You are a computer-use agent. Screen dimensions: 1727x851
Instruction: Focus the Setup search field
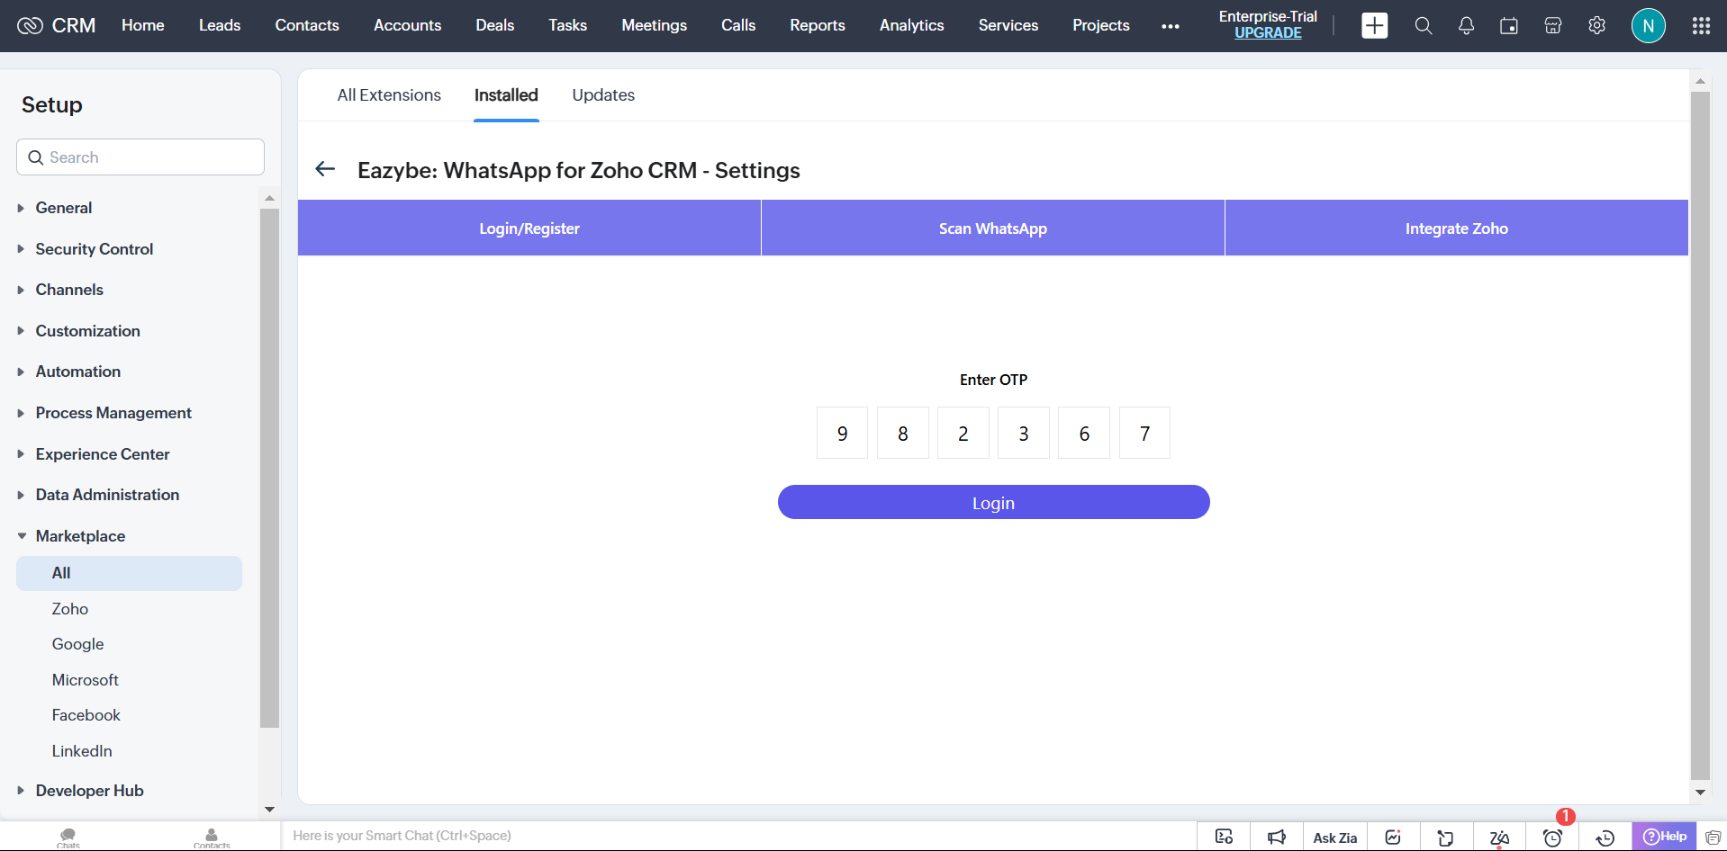coord(140,157)
